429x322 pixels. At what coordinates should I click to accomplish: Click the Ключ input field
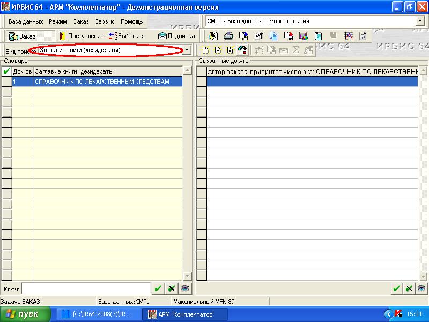86,288
